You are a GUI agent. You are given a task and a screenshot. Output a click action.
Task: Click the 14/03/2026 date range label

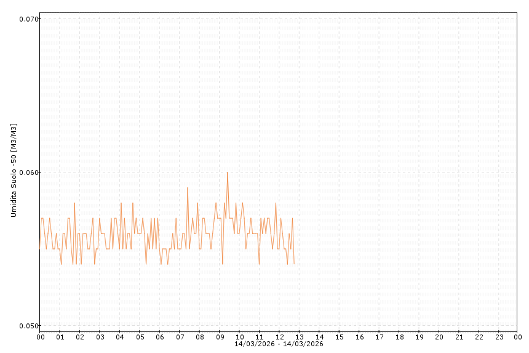[x=279, y=344]
